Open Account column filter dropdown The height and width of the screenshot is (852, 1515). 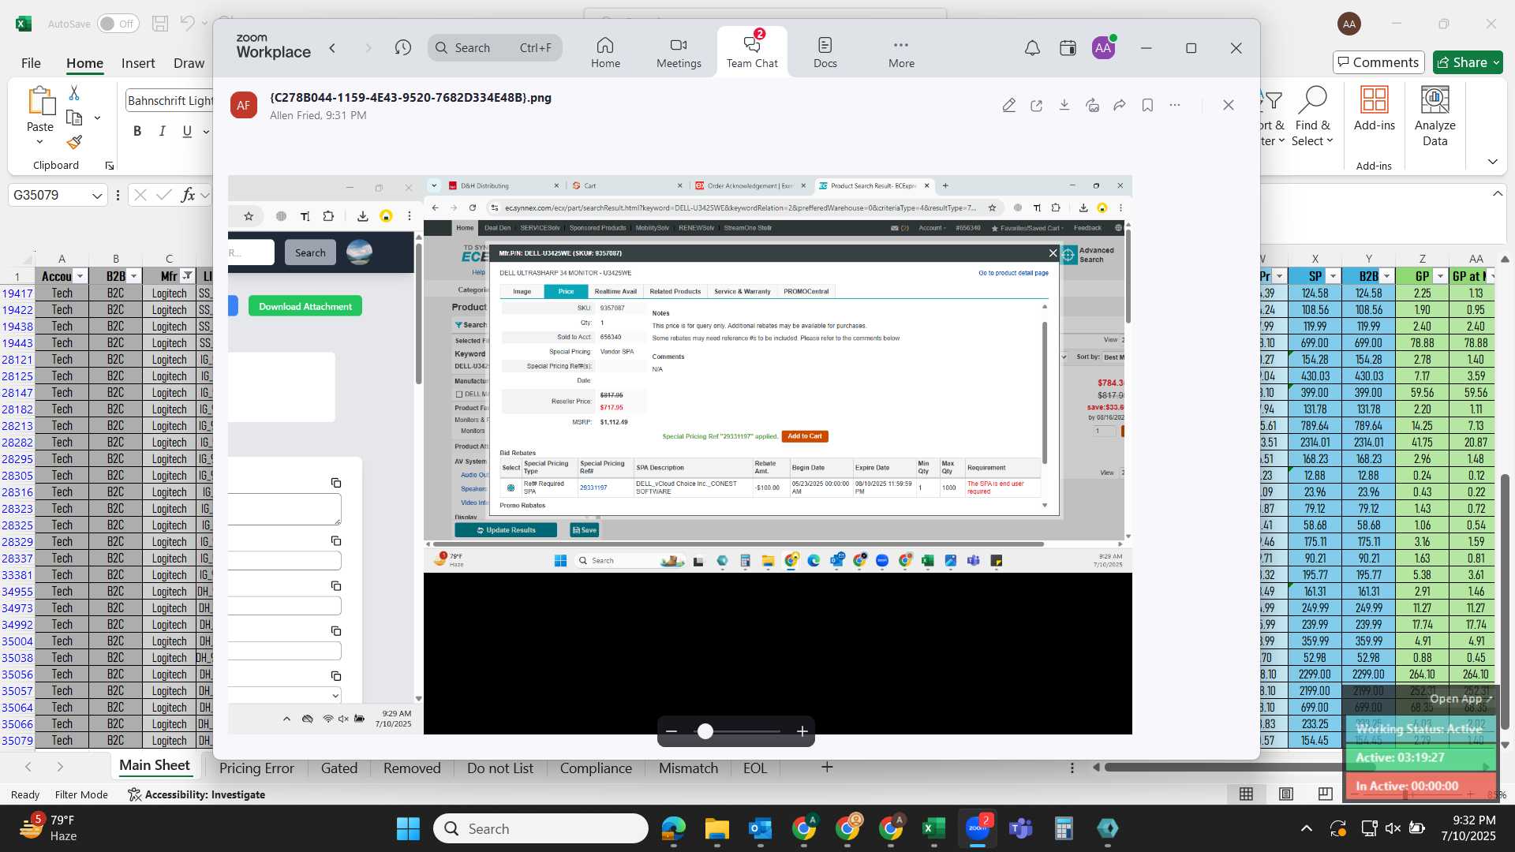[x=80, y=276]
